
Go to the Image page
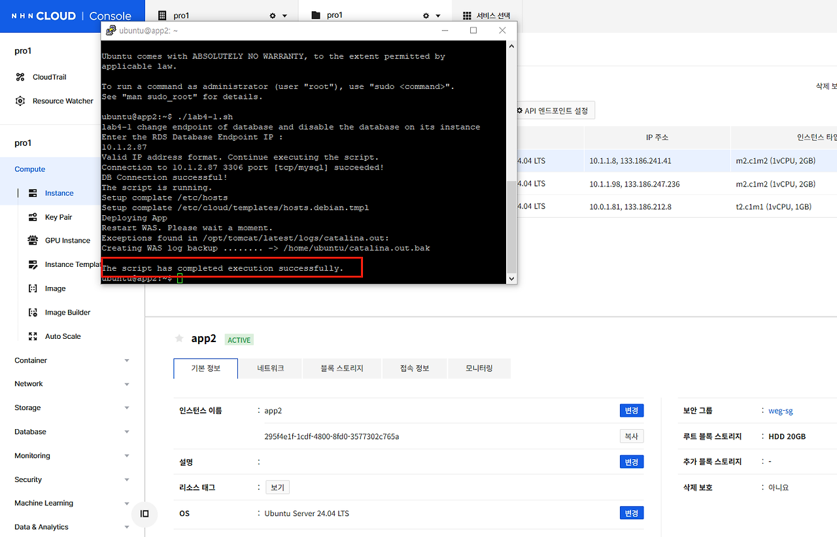coord(55,288)
